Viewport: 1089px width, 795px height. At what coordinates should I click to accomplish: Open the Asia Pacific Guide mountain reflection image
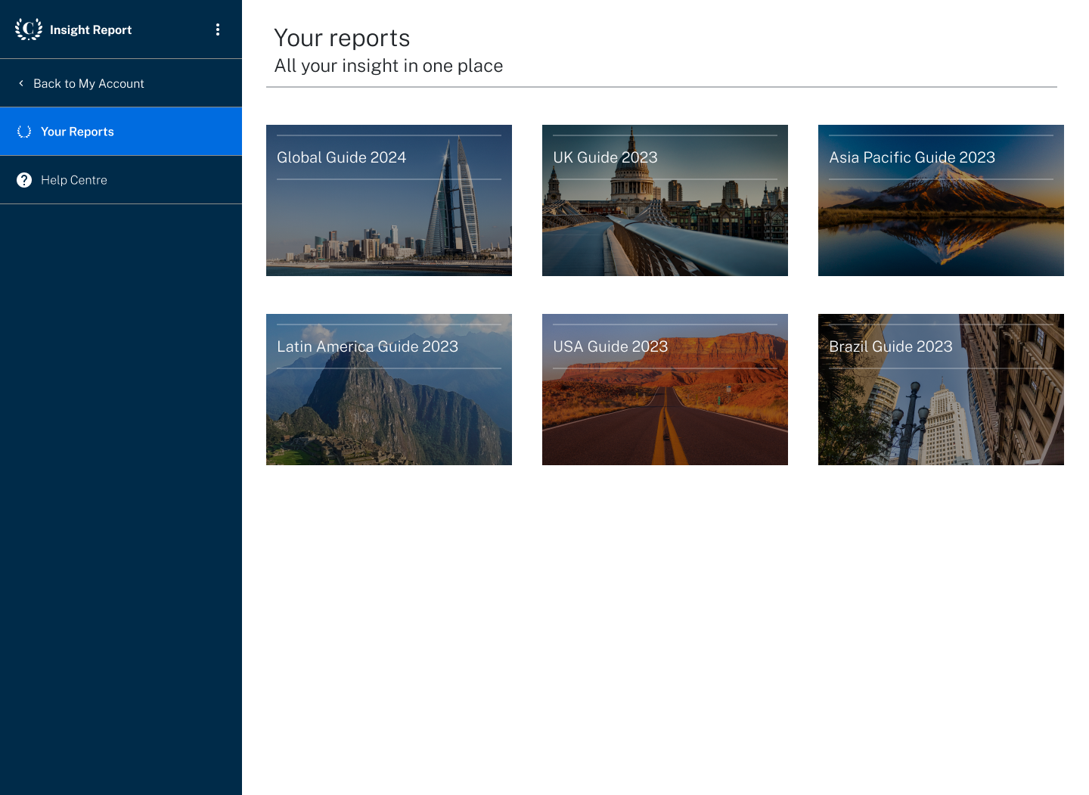(941, 227)
